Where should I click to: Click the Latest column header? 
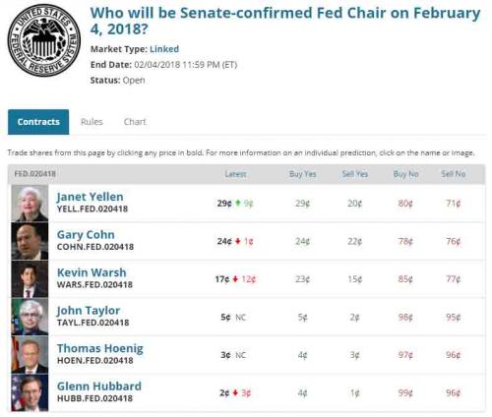click(235, 174)
